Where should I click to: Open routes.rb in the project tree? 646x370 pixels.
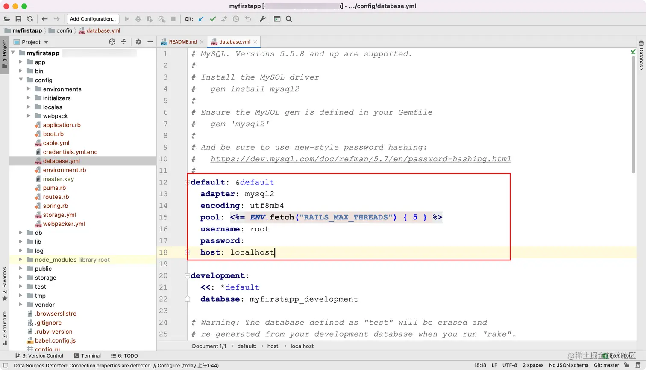[x=56, y=197]
